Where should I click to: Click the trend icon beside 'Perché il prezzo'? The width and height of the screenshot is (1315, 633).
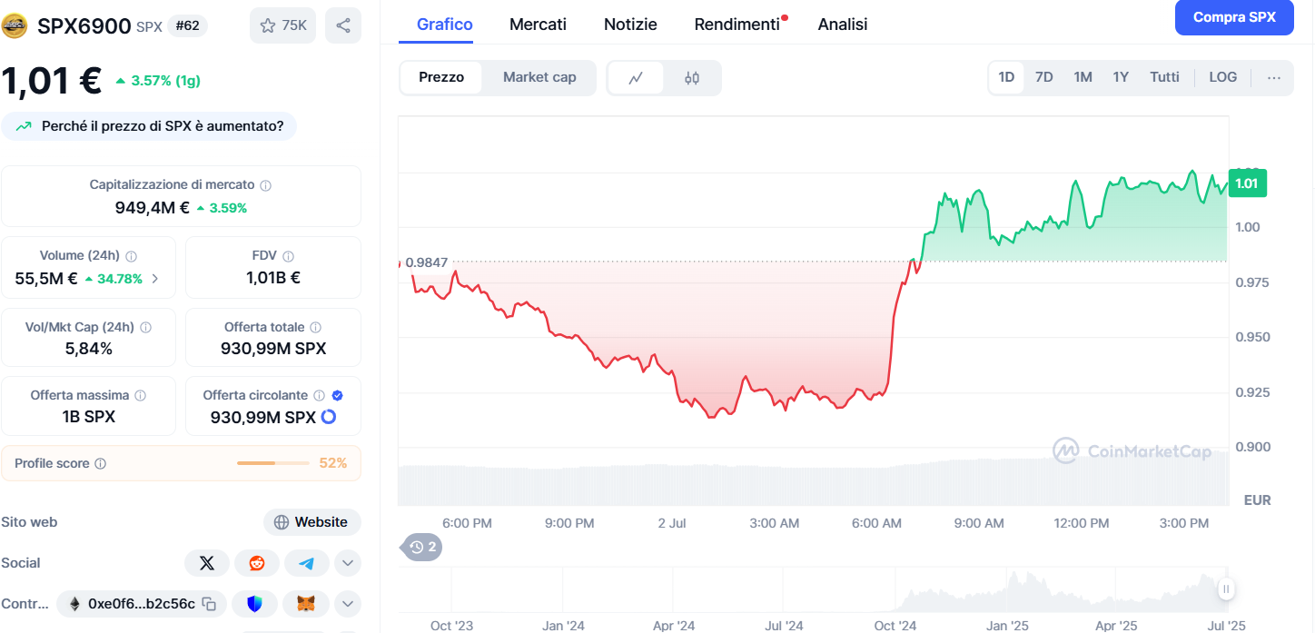(x=25, y=126)
